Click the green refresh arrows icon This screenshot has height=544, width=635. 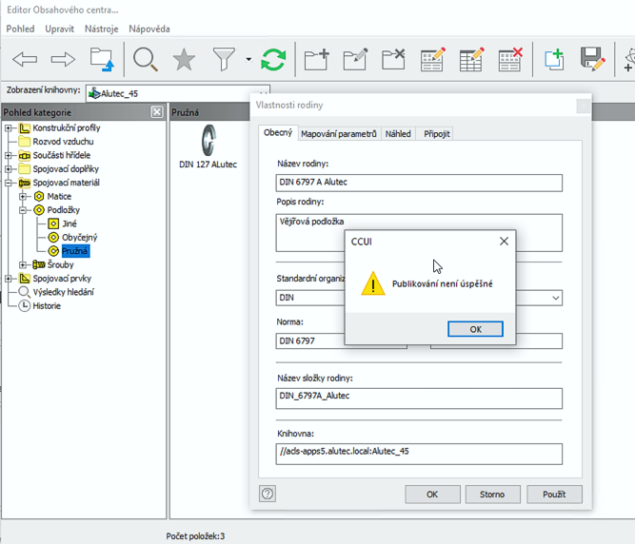[x=273, y=60]
